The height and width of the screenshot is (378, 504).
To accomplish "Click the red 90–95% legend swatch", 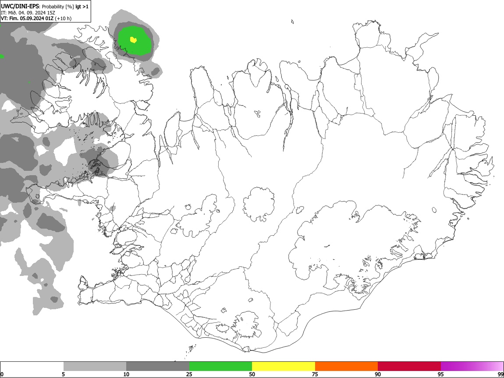I will click(409, 367).
